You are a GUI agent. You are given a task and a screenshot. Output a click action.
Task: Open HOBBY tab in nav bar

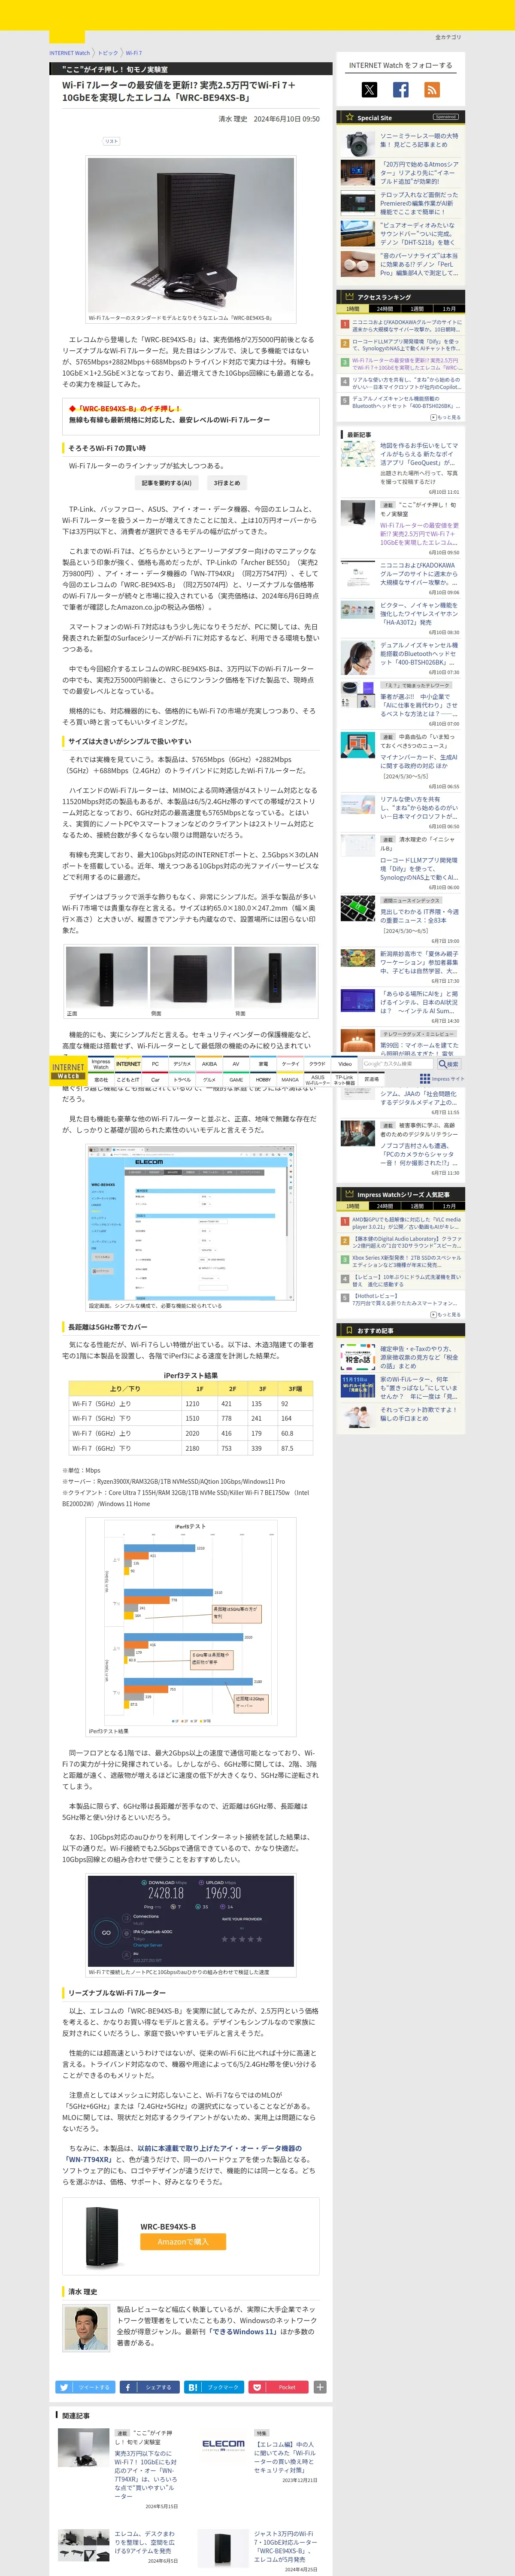pos(263,1080)
